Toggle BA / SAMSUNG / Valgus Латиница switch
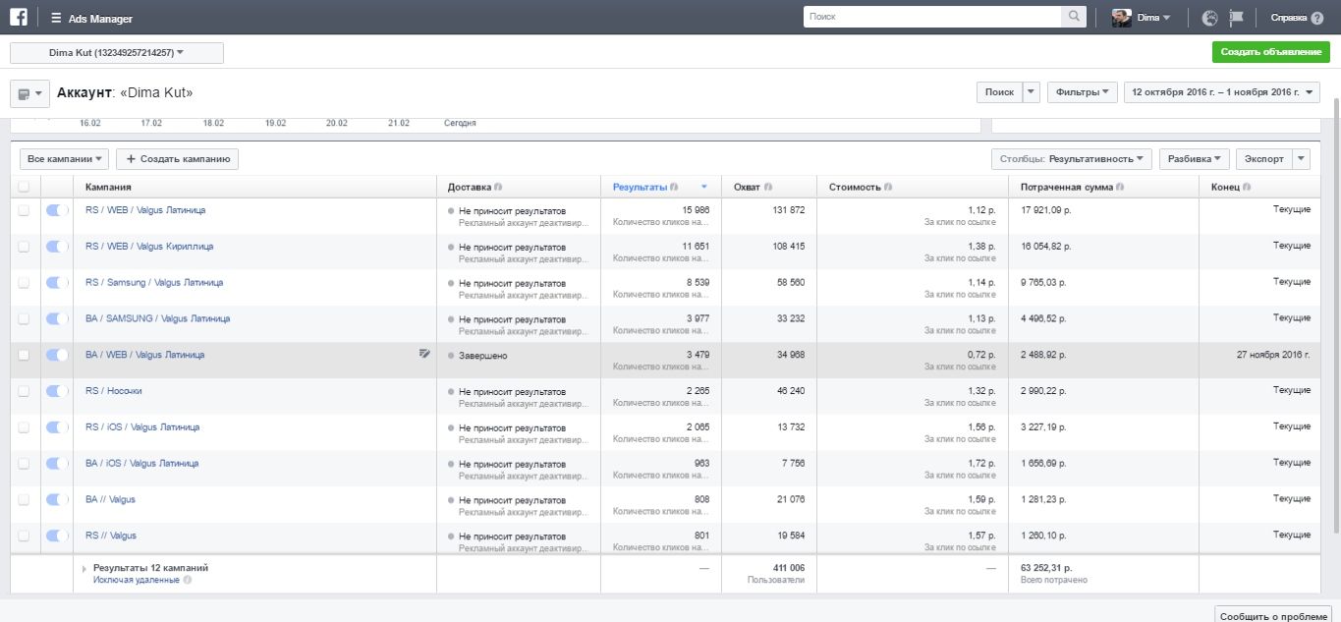This screenshot has height=622, width=1341. [x=57, y=318]
